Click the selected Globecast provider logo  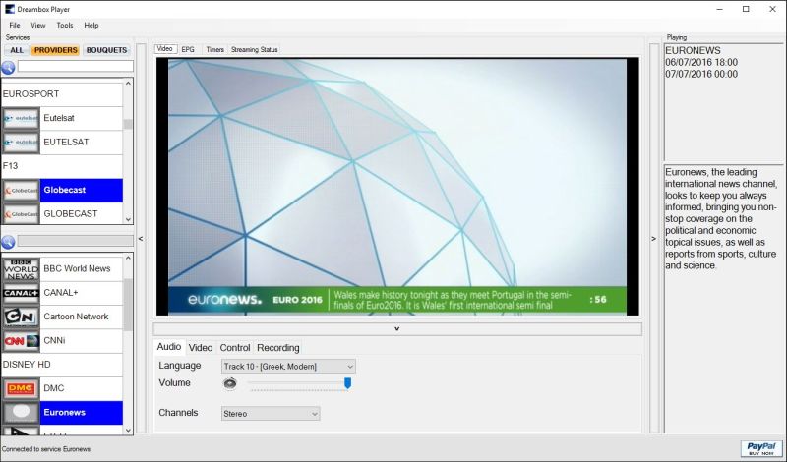point(21,191)
